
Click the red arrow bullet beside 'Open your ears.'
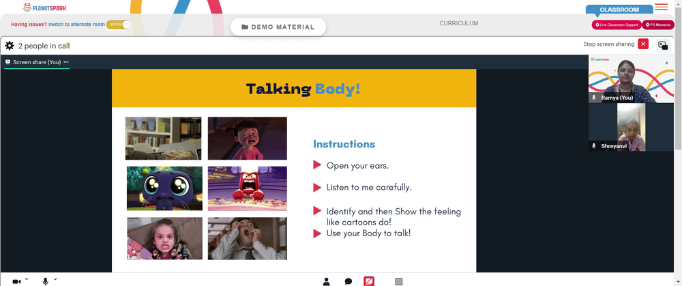[x=317, y=165]
